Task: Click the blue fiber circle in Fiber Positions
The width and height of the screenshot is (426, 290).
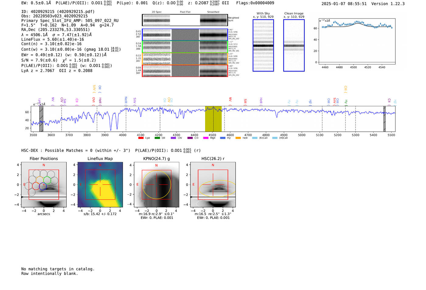Action: tap(43, 187)
